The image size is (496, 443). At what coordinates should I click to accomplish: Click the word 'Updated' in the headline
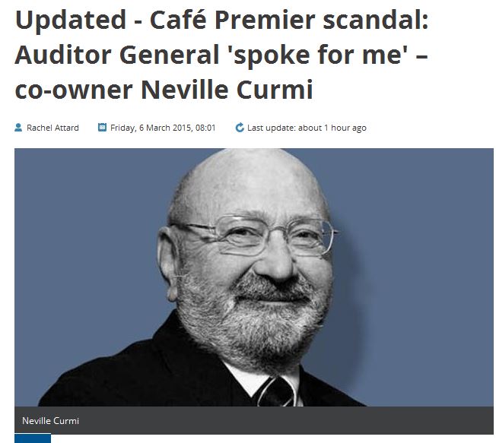[71, 20]
